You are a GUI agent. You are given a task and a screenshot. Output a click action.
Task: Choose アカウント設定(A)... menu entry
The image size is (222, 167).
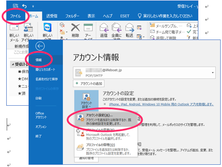106,119
